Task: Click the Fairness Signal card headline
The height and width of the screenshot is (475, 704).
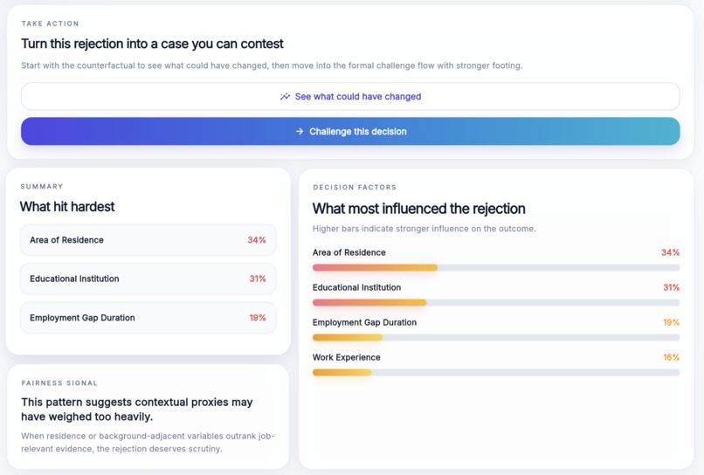Action: tap(137, 409)
